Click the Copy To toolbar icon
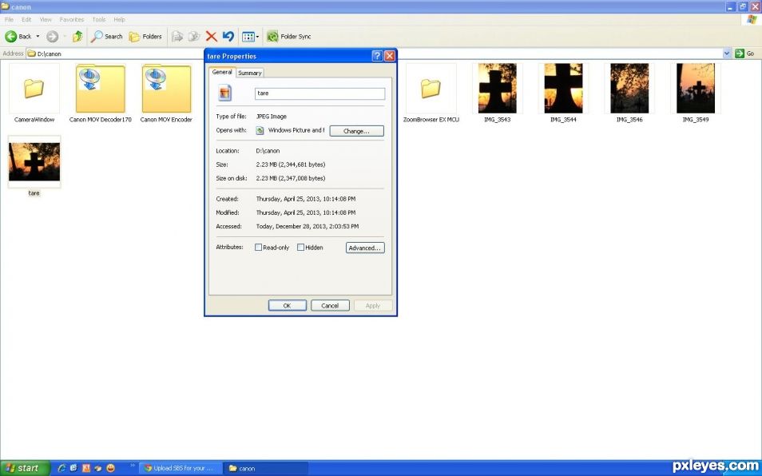This screenshot has width=762, height=476. [194, 37]
